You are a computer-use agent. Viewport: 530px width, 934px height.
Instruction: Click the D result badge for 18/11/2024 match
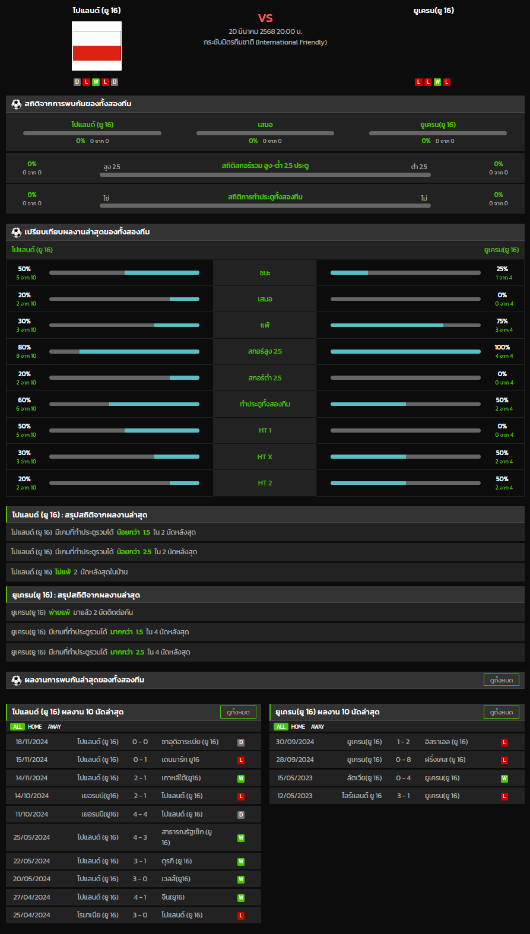(241, 742)
